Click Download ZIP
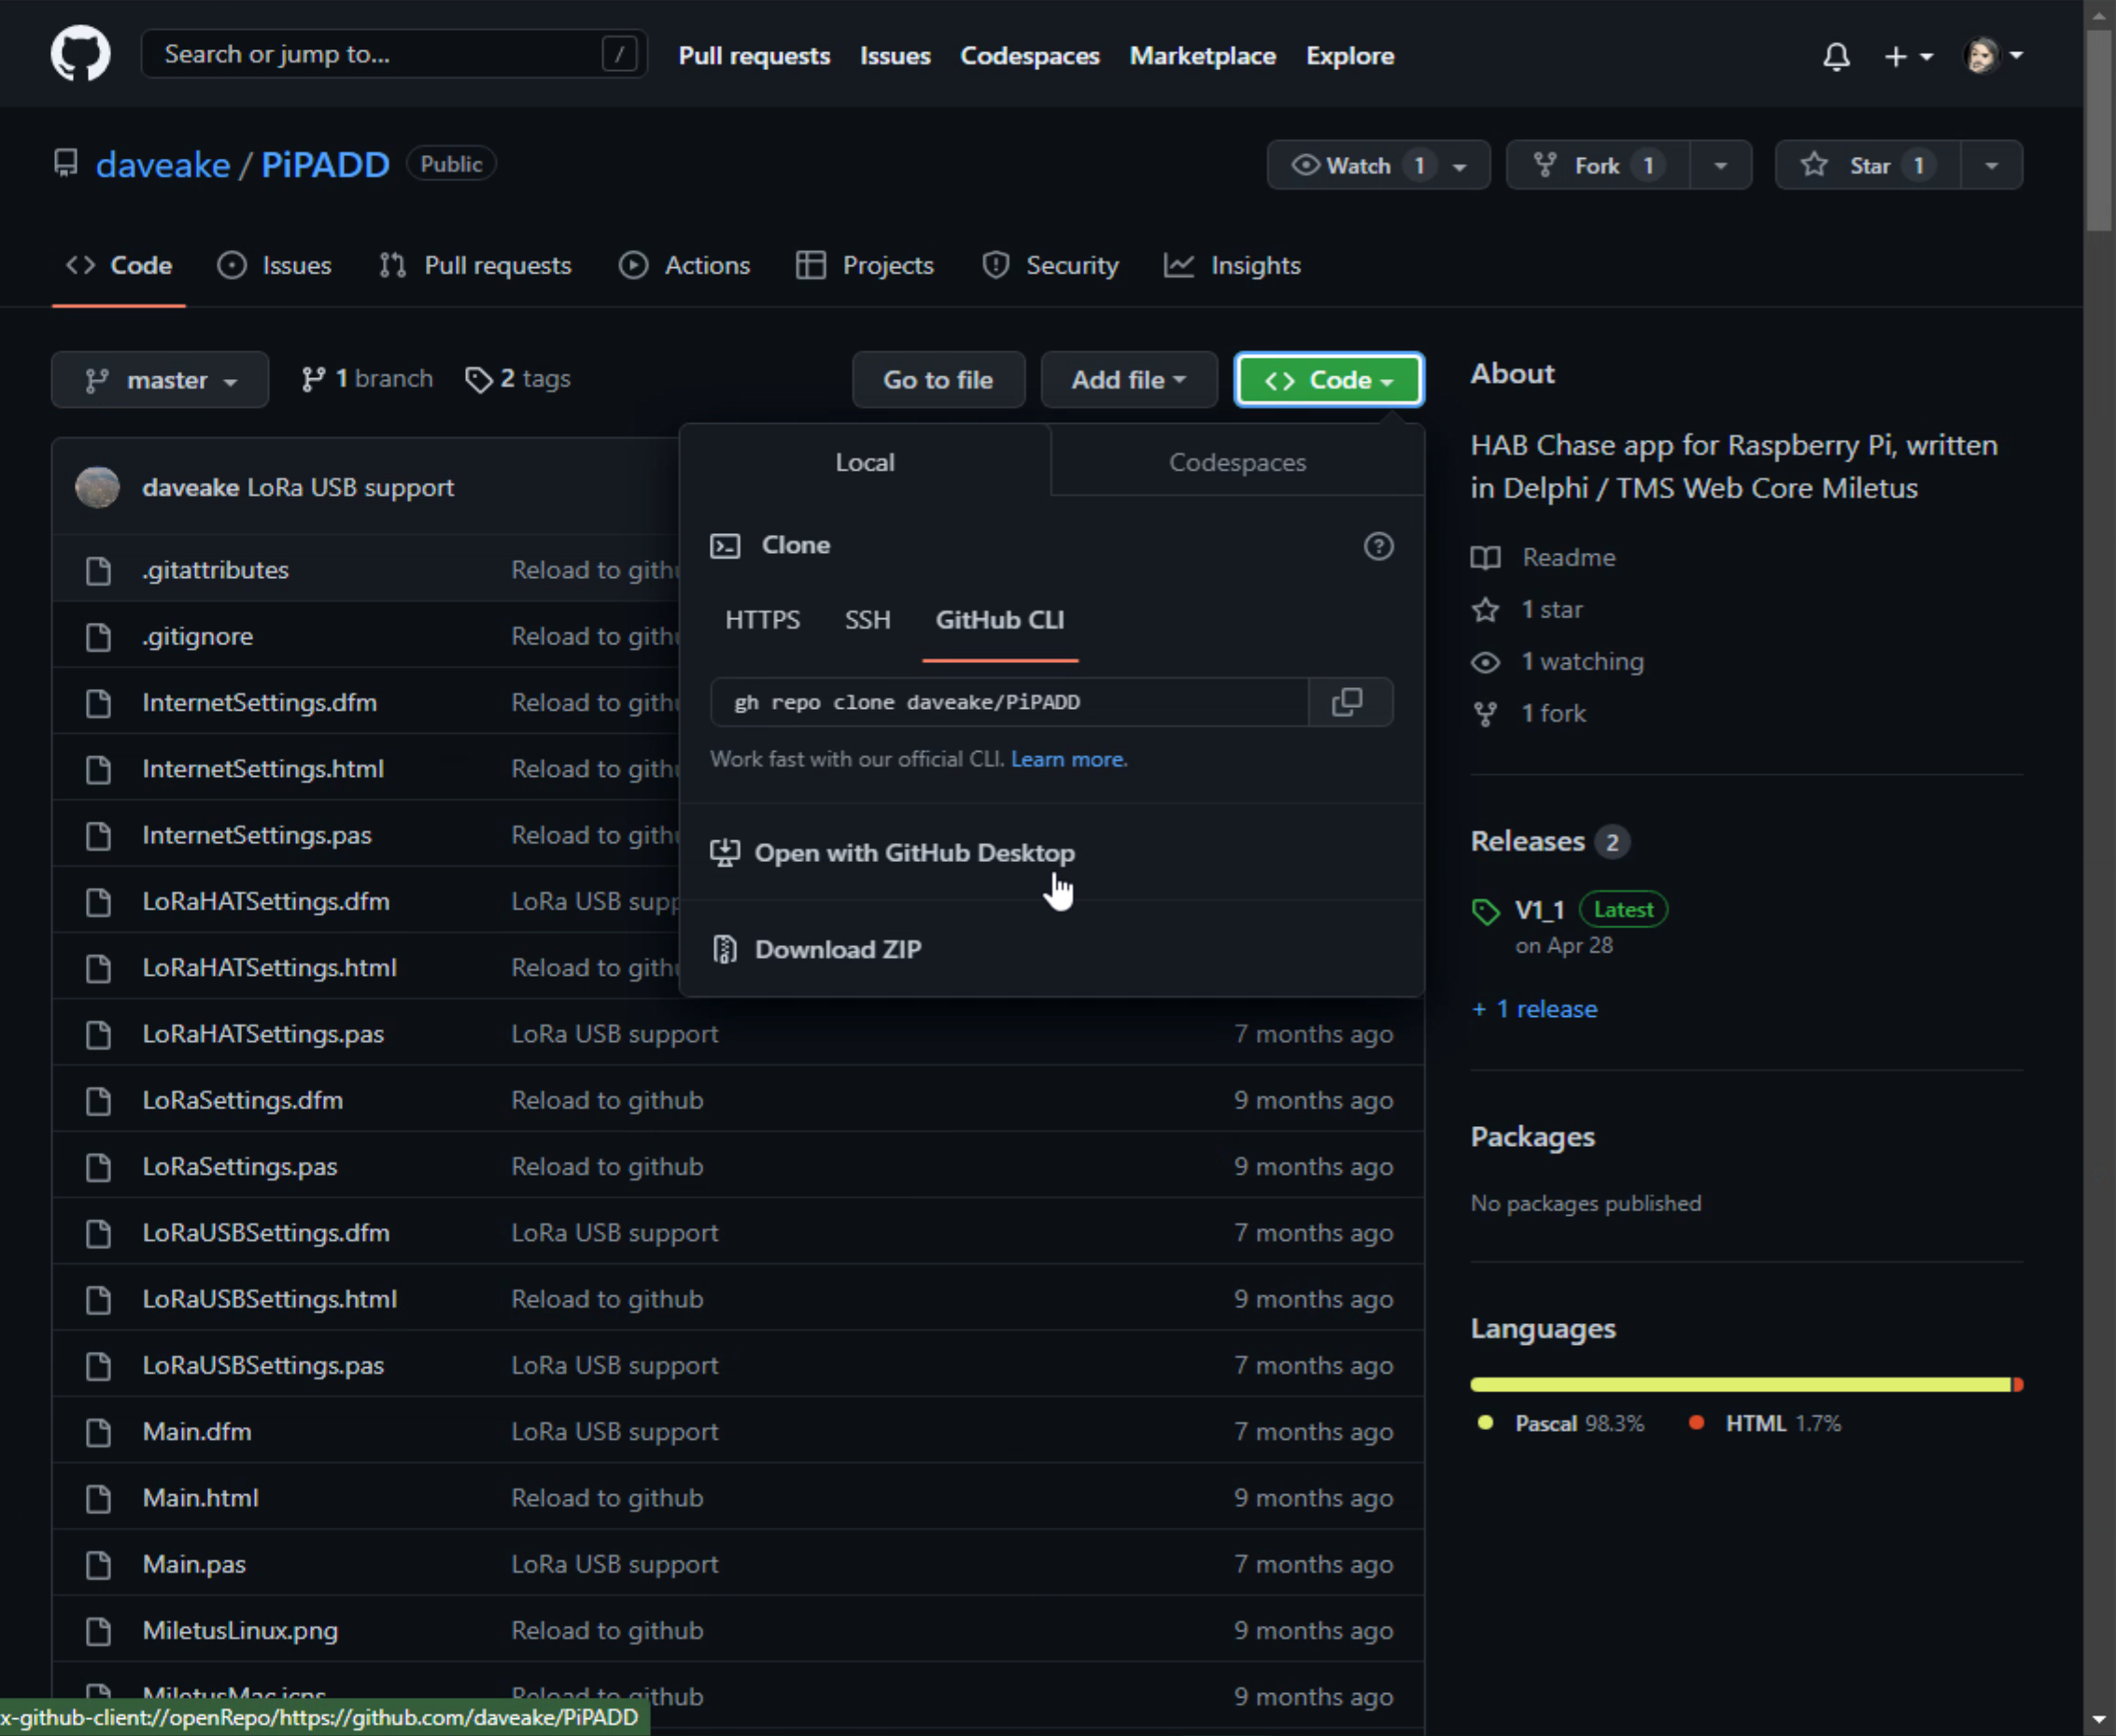Image resolution: width=2116 pixels, height=1736 pixels. (838, 949)
